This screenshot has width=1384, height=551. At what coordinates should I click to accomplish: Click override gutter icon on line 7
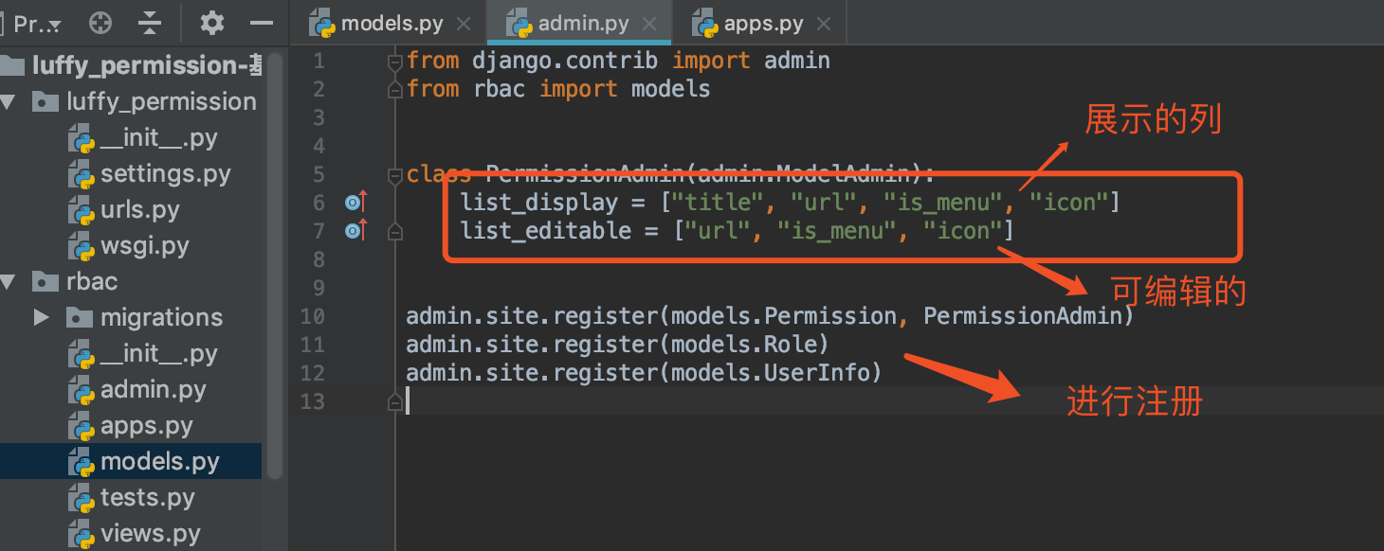pyautogui.click(x=355, y=230)
